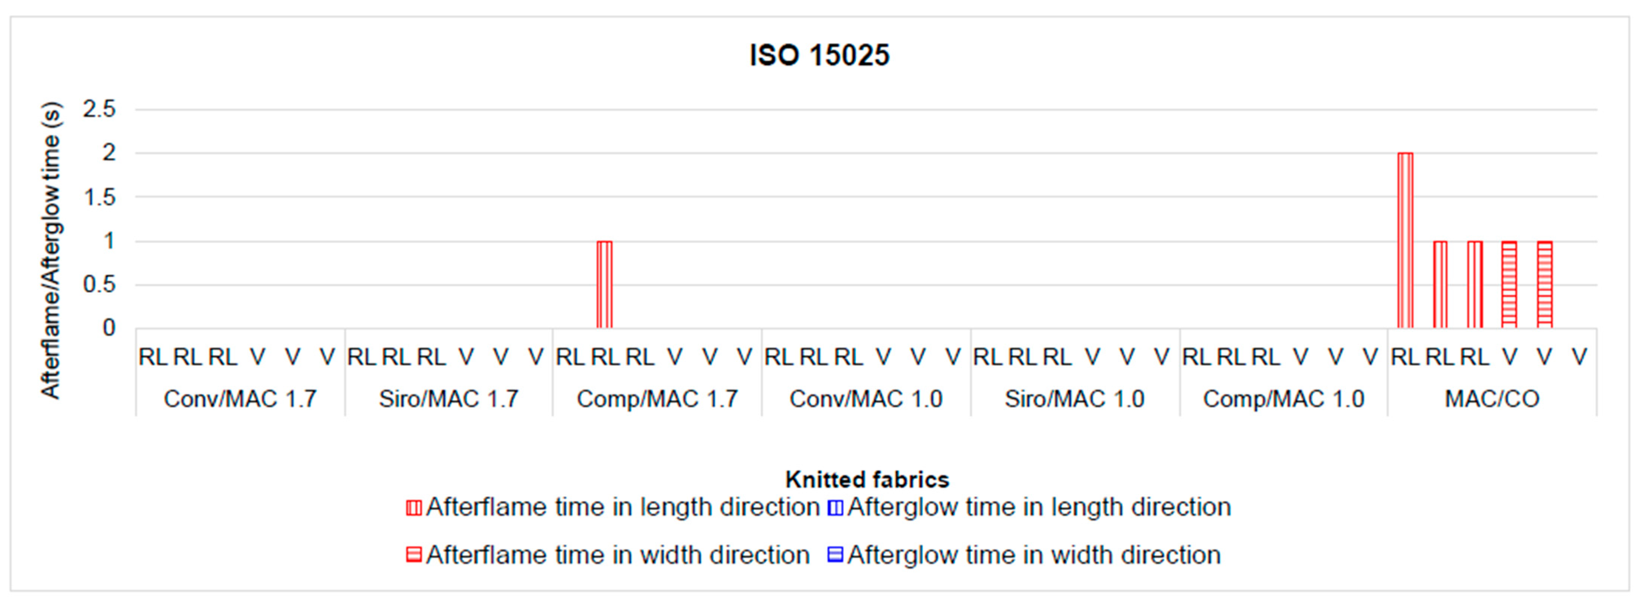Click the MAC/CO category label
1643x604 pixels.
(x=1492, y=399)
